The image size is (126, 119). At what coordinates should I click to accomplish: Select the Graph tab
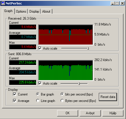(x=8, y=11)
